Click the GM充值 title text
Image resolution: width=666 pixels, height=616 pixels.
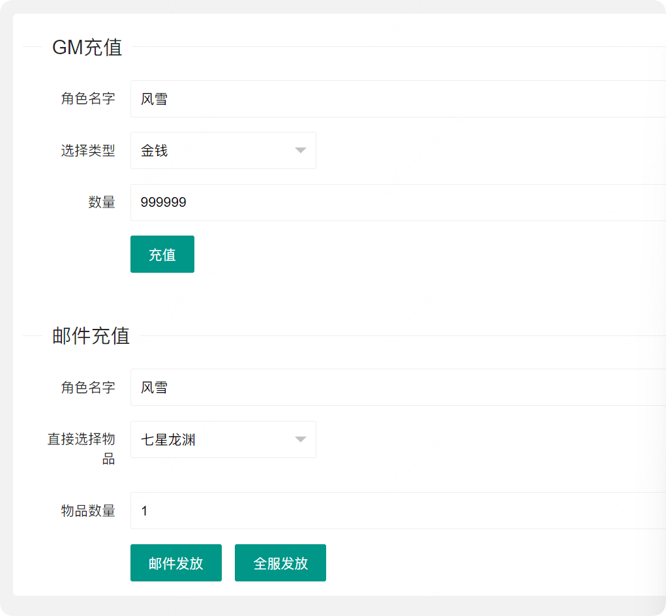(x=87, y=47)
